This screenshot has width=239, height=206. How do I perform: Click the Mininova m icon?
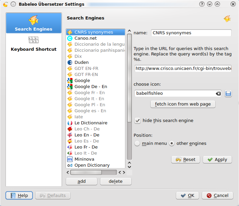70,159
